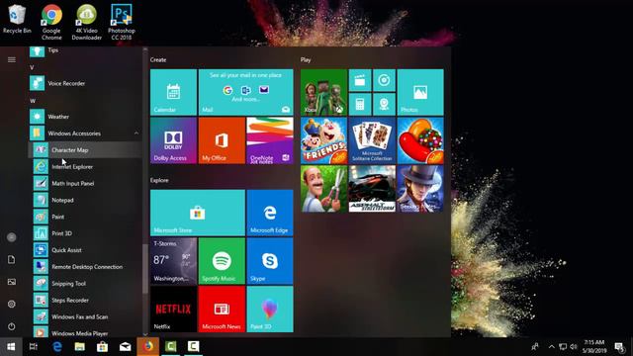Launch Firefox from the taskbar
The height and width of the screenshot is (356, 633).
[x=147, y=347]
